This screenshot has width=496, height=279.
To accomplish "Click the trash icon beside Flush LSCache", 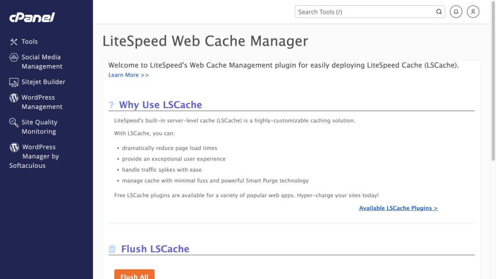I will pos(112,249).
